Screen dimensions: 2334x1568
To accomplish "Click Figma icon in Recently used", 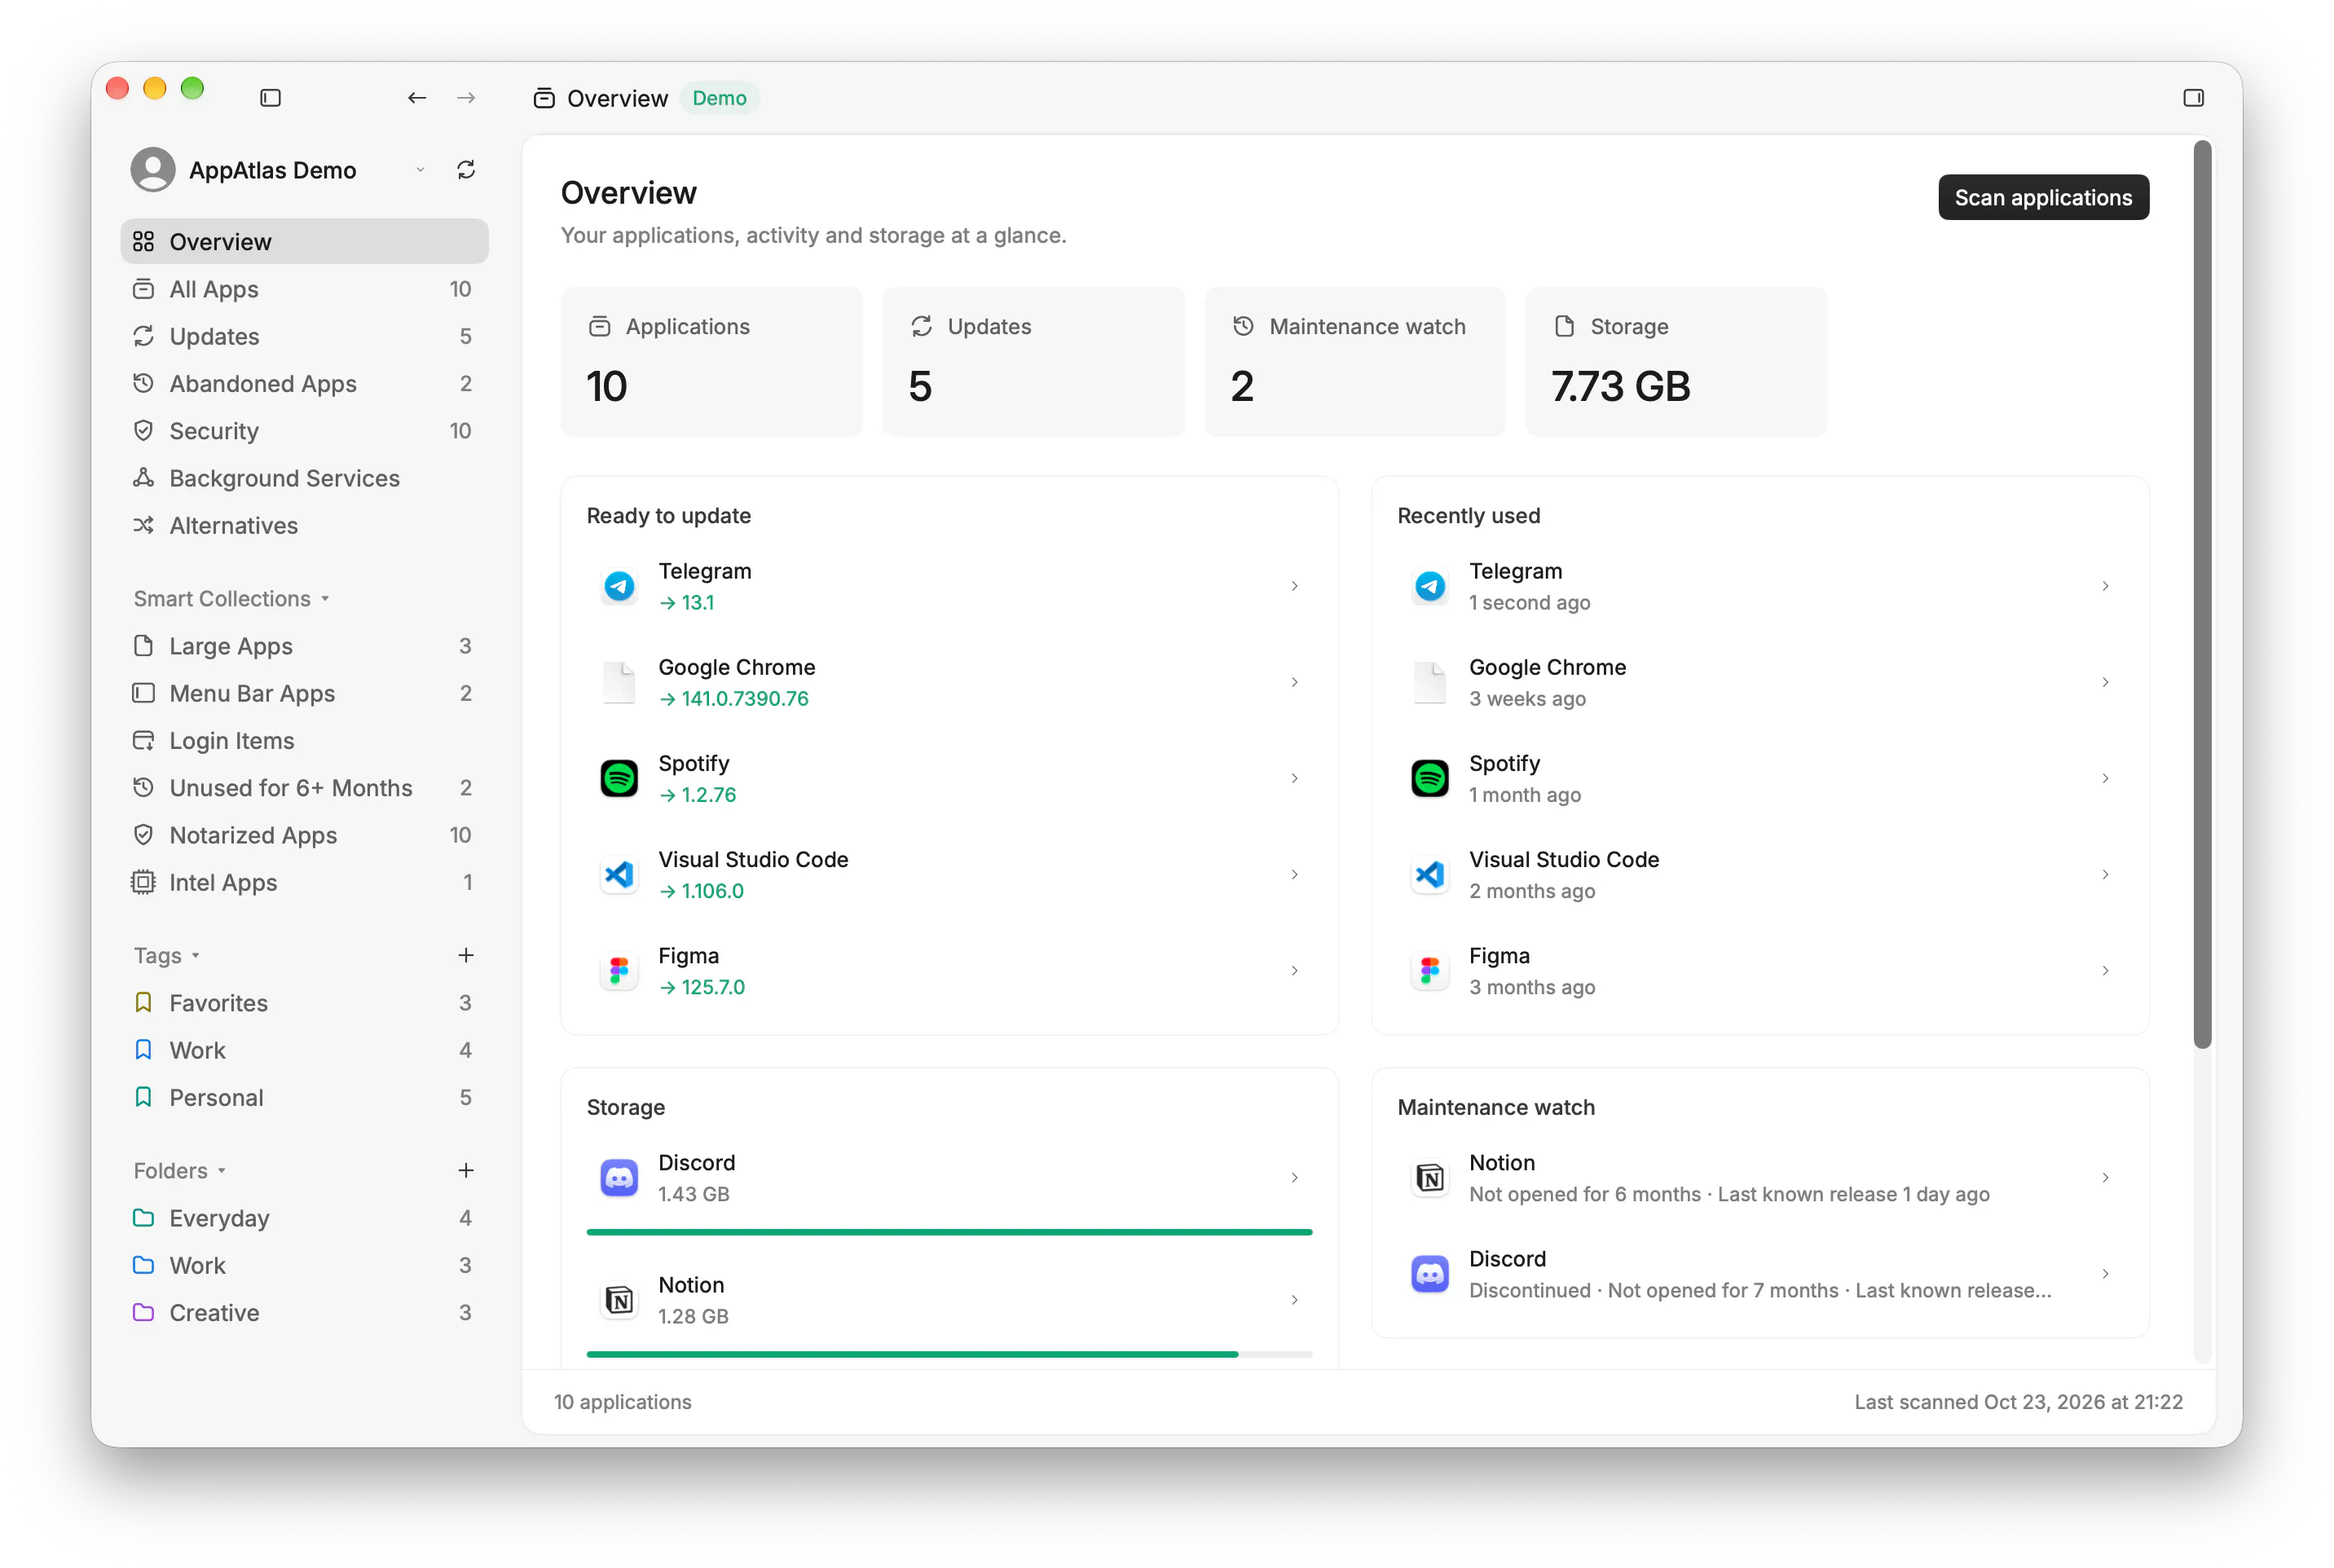I will click(1430, 970).
